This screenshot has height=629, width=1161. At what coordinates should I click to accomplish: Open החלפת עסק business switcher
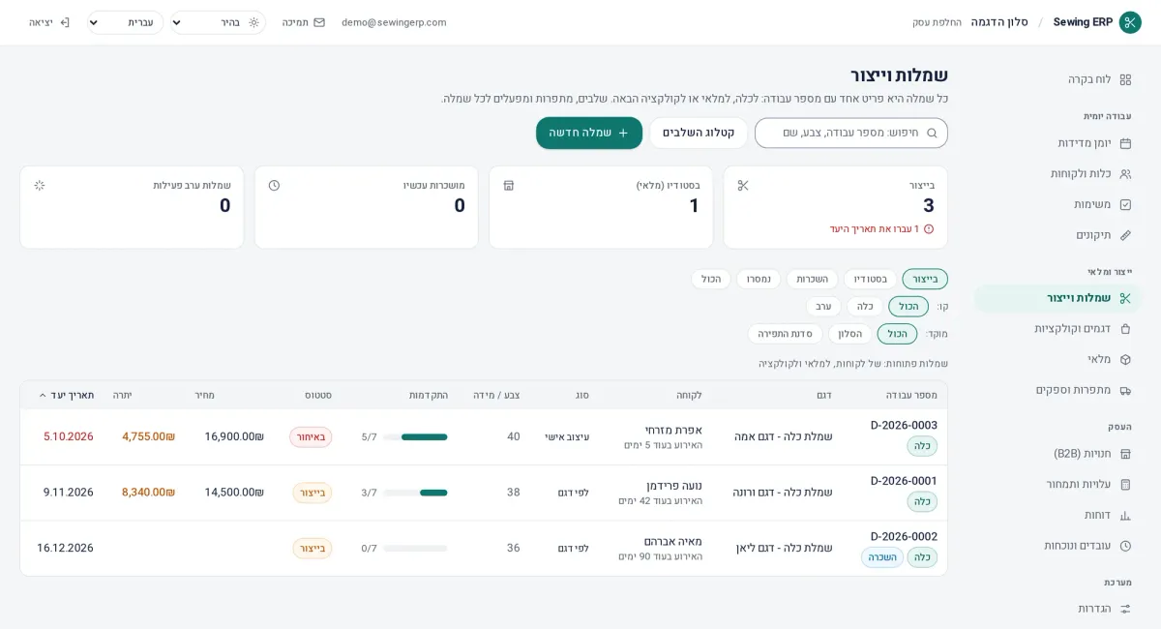click(x=937, y=22)
